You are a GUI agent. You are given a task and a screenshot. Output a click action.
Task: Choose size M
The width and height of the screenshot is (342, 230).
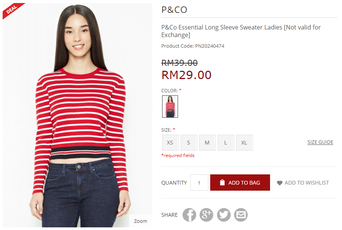pyautogui.click(x=208, y=143)
